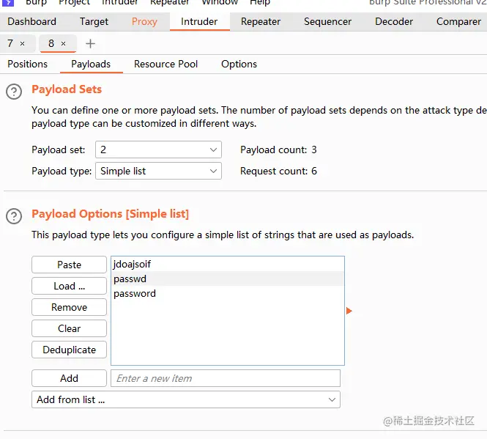
Task: Open the Decoder tab
Action: pos(394,21)
